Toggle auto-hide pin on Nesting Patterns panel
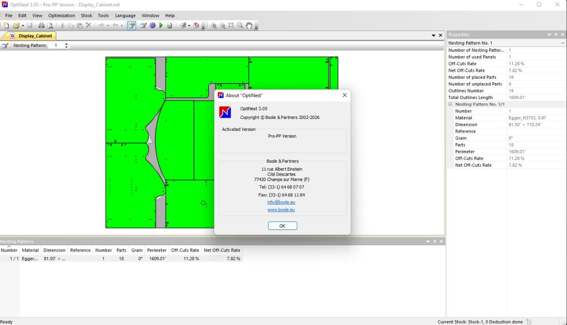 pyautogui.click(x=435, y=241)
